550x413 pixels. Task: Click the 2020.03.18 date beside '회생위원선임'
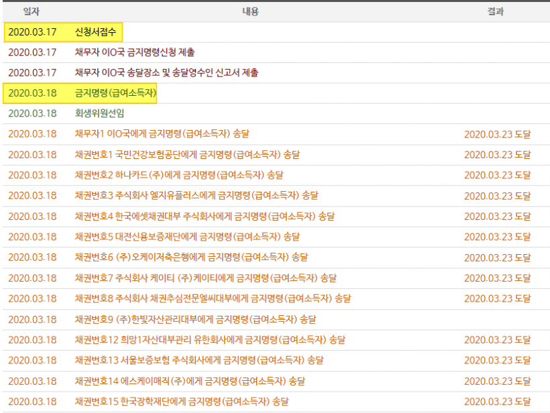(x=32, y=113)
